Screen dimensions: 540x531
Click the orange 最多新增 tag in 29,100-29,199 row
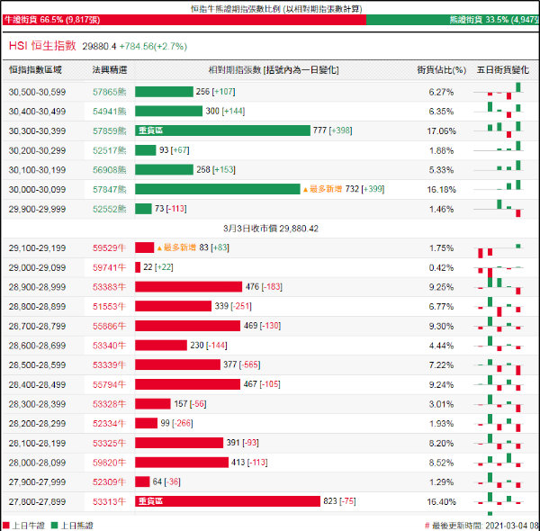(176, 247)
